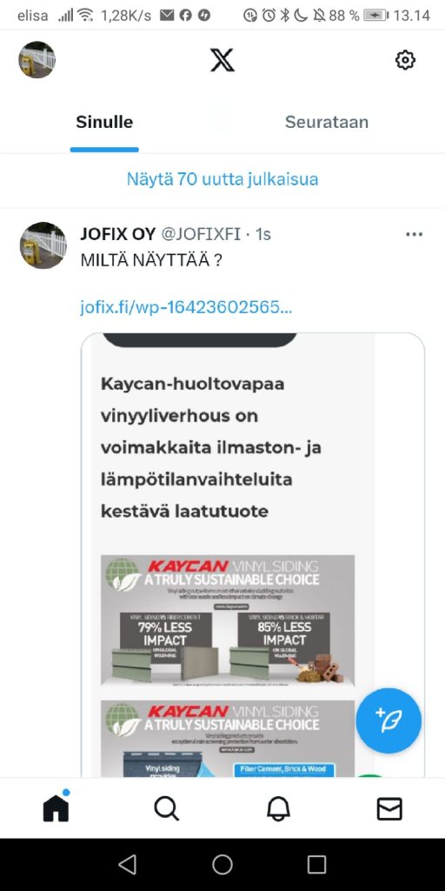The image size is (445, 891).
Task: Switch to the Sinulle tab
Action: click(x=104, y=122)
